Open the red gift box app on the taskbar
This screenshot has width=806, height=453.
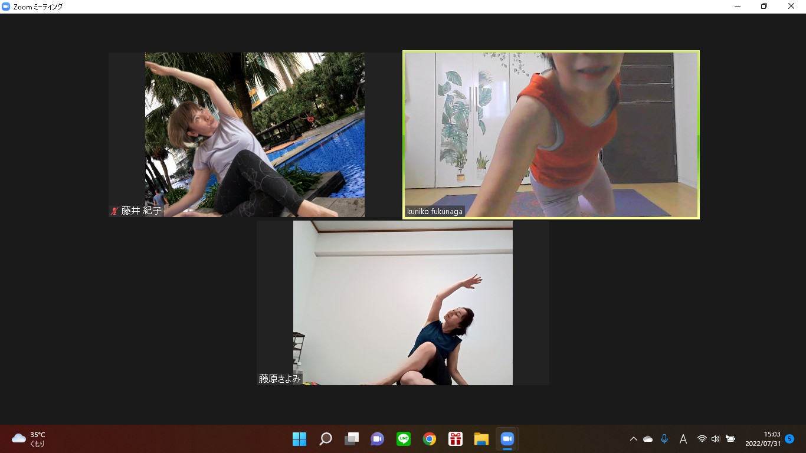[456, 439]
